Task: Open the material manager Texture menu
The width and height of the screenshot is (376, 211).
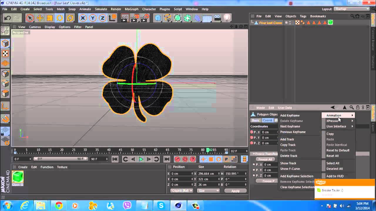Action: pos(62,167)
